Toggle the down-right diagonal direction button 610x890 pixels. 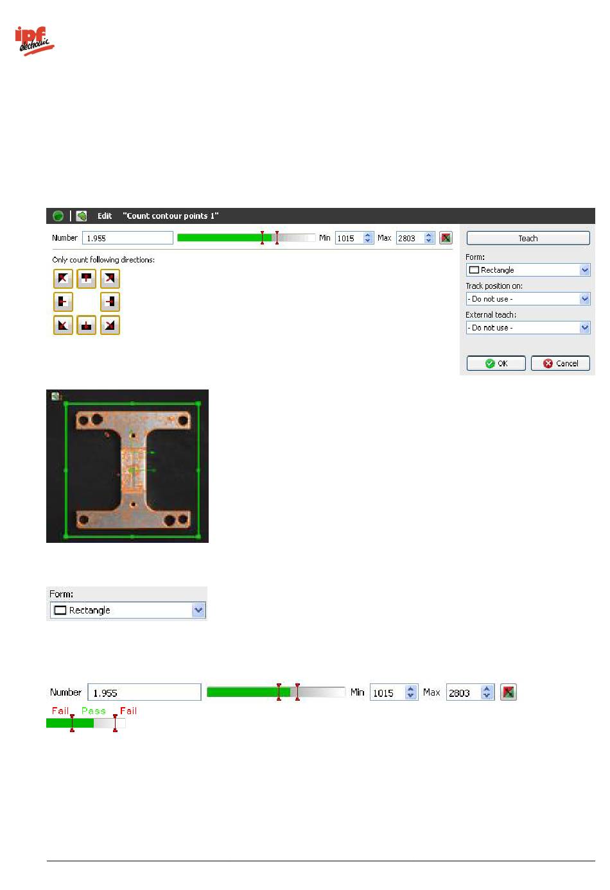click(110, 325)
